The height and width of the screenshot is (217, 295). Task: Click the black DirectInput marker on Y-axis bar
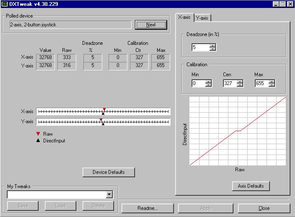(103, 124)
